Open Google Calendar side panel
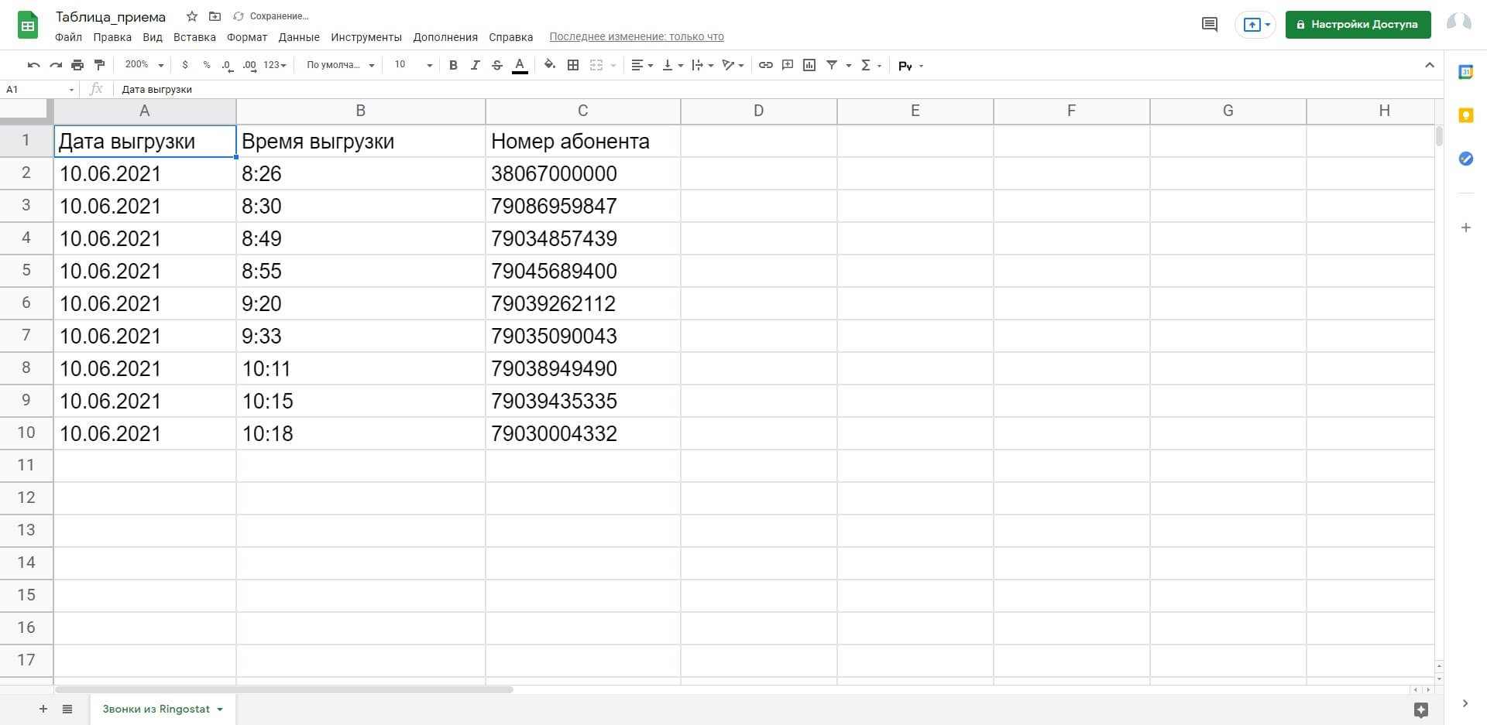 pyautogui.click(x=1465, y=72)
